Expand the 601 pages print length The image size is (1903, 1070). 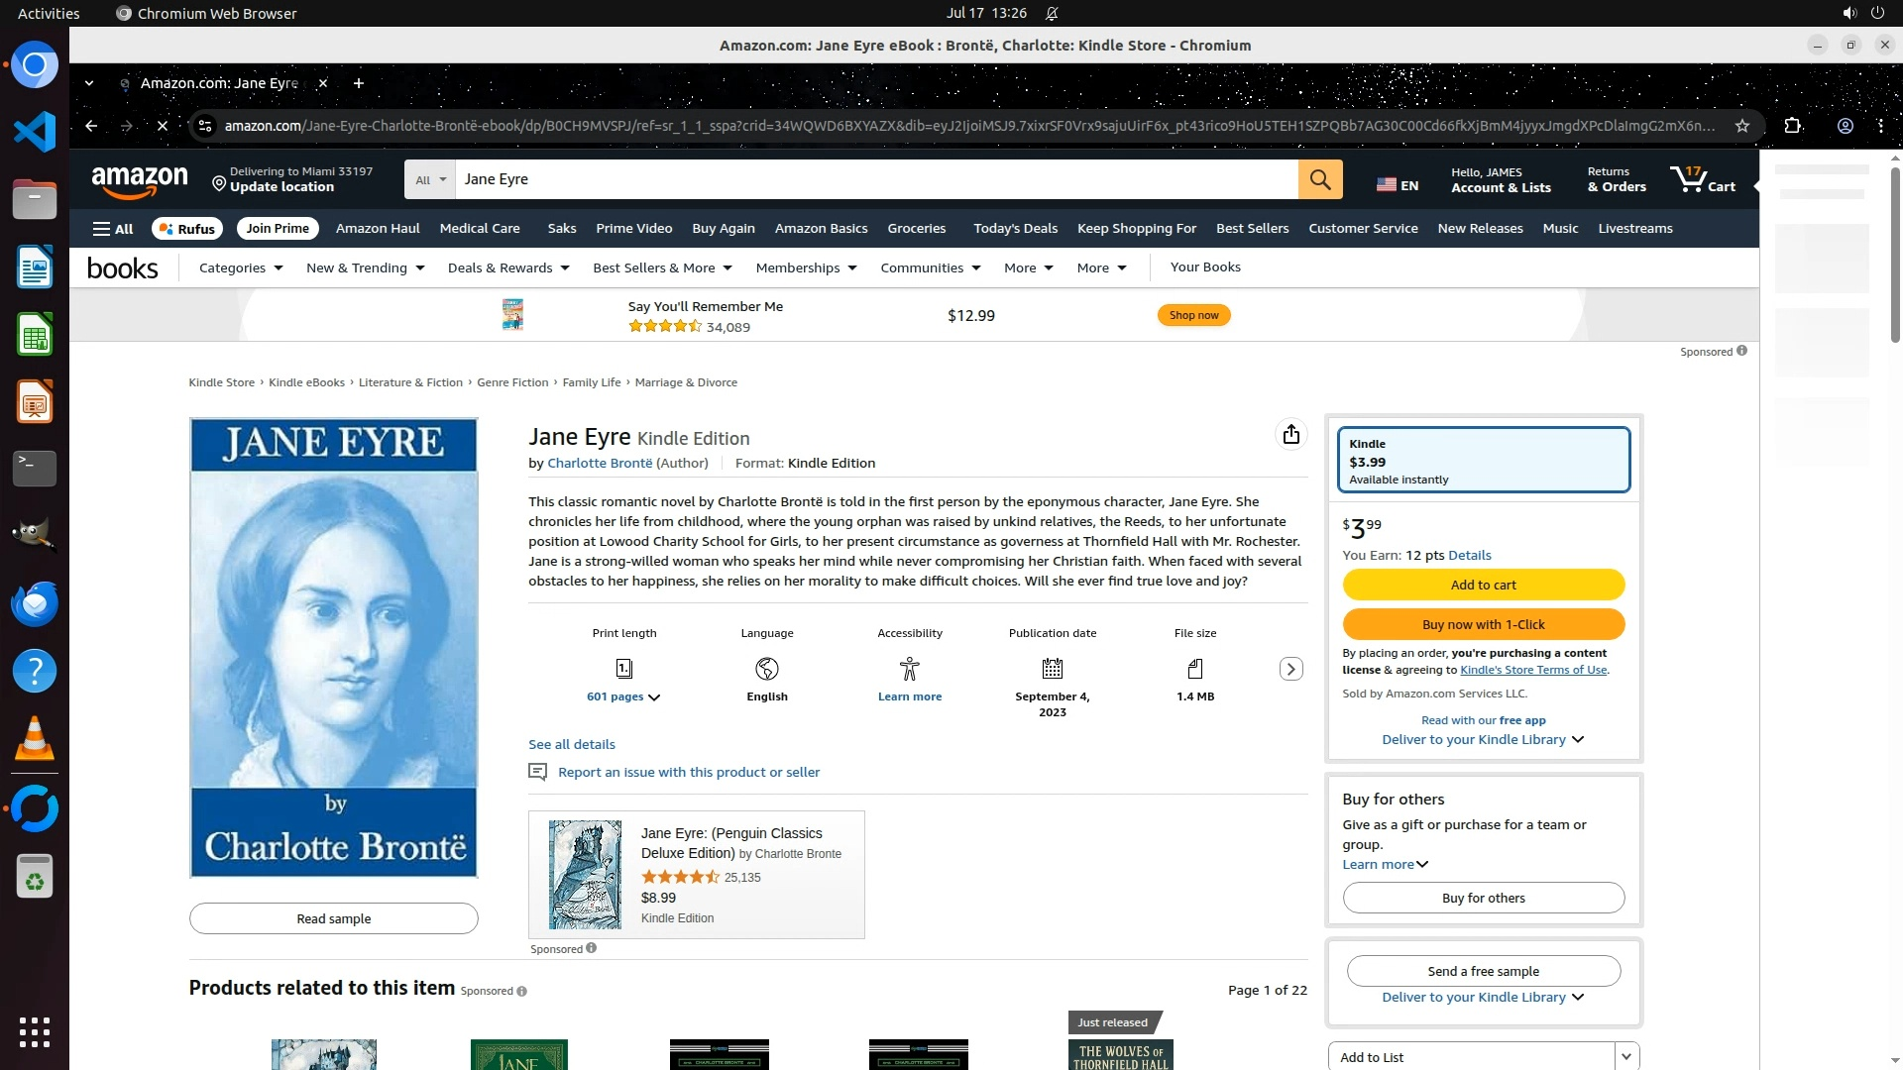coord(622,697)
